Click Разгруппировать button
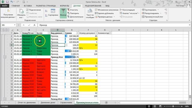 click(x=151, y=13)
